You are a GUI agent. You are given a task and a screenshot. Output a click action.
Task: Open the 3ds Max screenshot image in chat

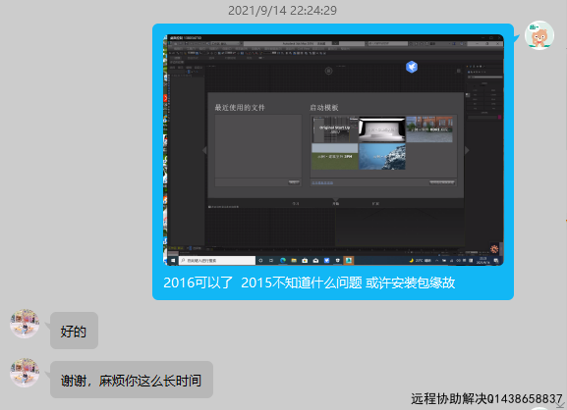pos(333,150)
